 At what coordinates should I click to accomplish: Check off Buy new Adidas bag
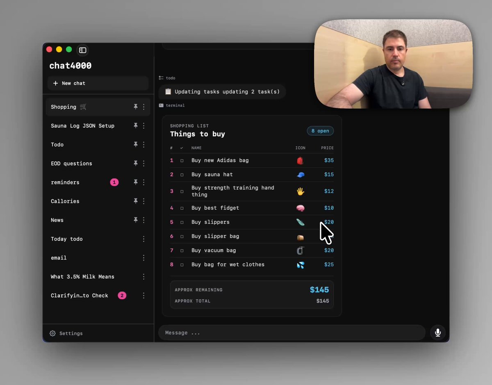pos(182,161)
